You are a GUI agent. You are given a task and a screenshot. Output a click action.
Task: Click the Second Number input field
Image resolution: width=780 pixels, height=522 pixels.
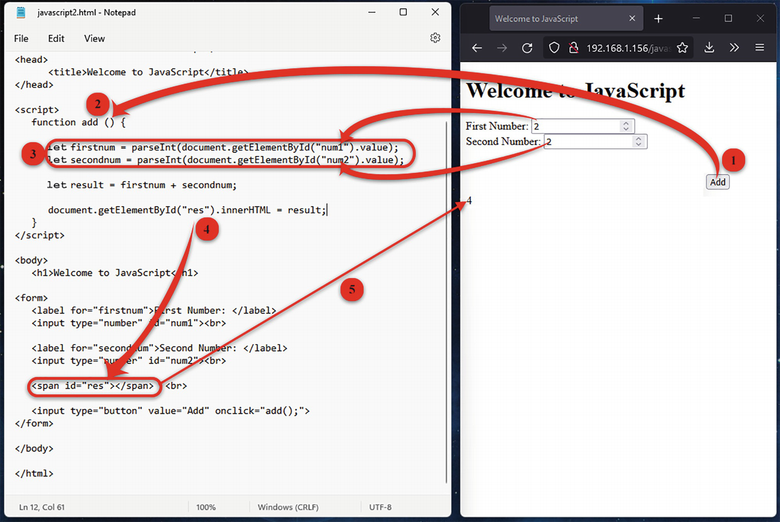[587, 142]
